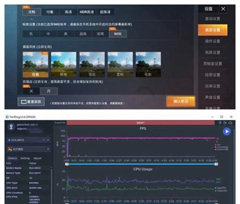Click the game icon in app selector
240x204 pixels.
coord(10,149)
